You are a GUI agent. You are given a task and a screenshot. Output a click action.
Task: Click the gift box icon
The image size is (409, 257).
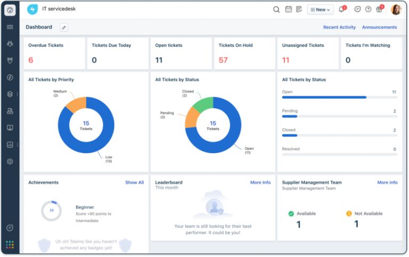point(379,10)
